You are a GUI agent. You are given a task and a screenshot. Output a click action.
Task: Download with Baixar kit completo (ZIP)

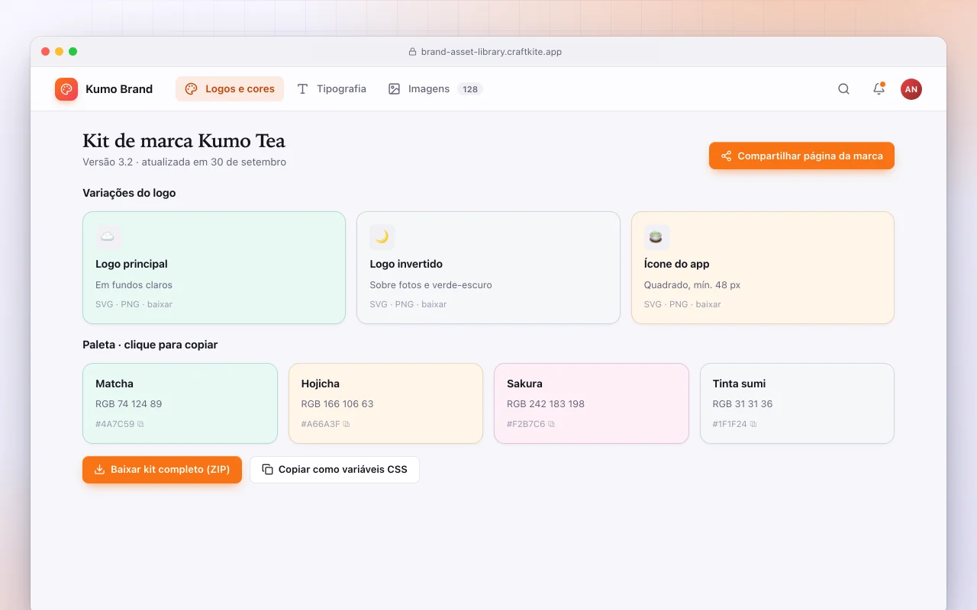(162, 470)
